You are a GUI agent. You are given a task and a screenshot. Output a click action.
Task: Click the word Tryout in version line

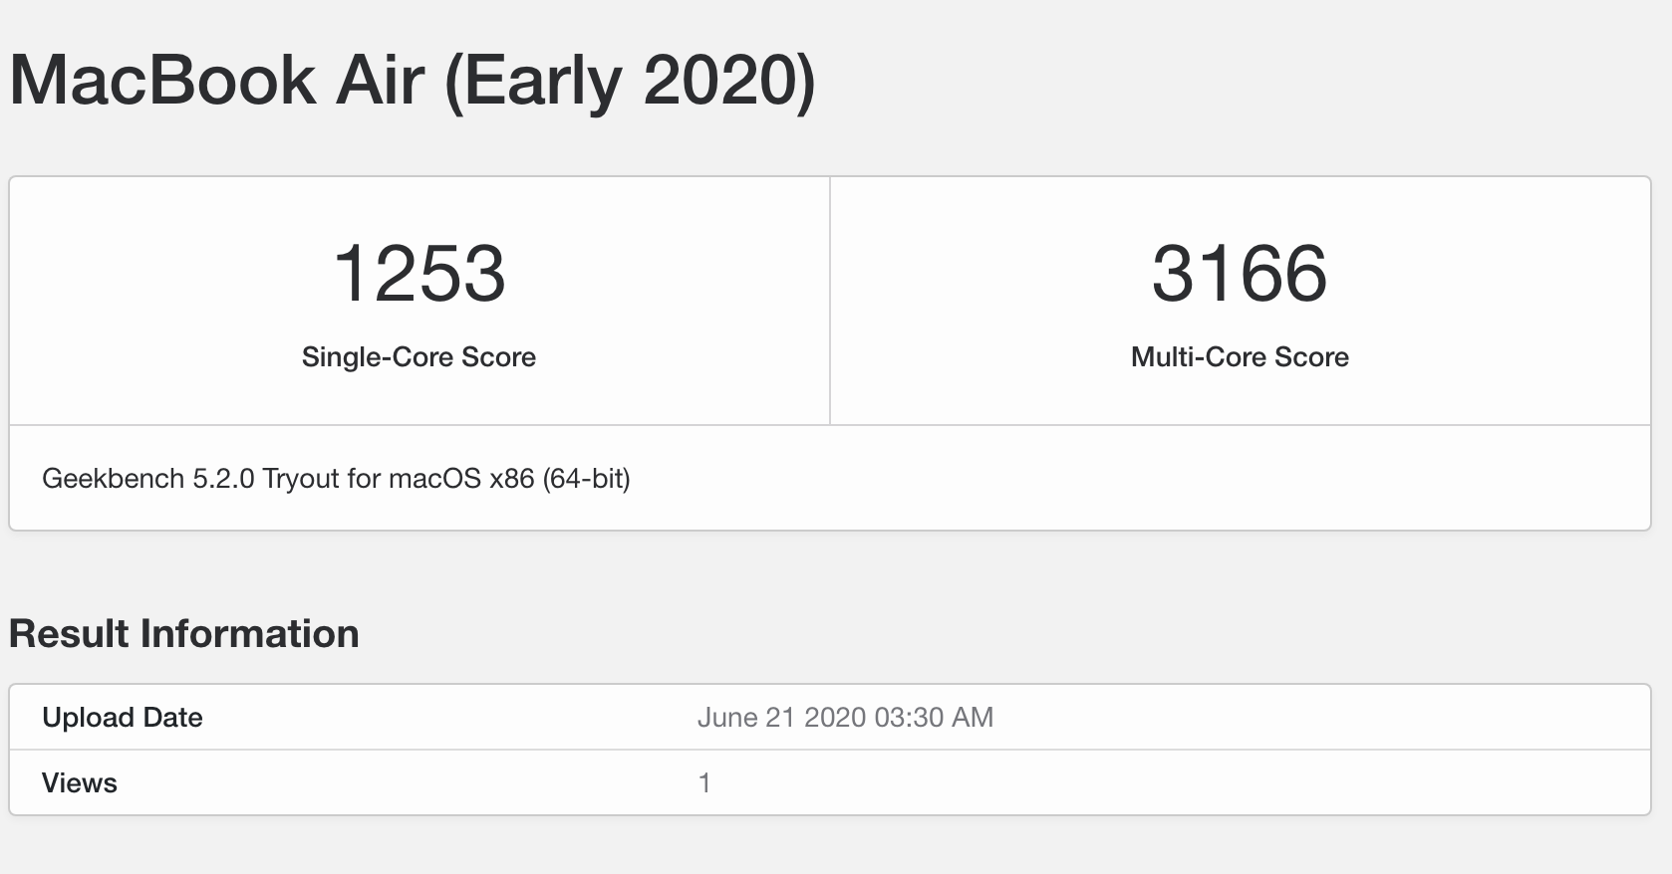pyautogui.click(x=300, y=479)
